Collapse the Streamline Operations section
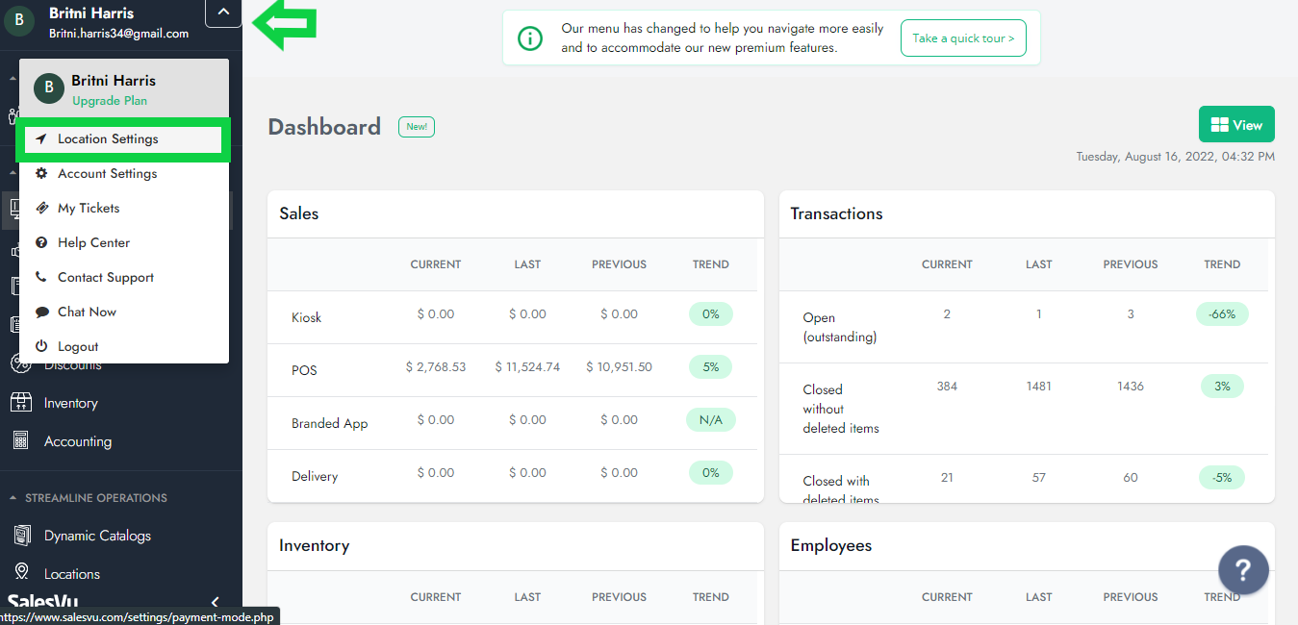The height and width of the screenshot is (625, 1298). [x=13, y=498]
